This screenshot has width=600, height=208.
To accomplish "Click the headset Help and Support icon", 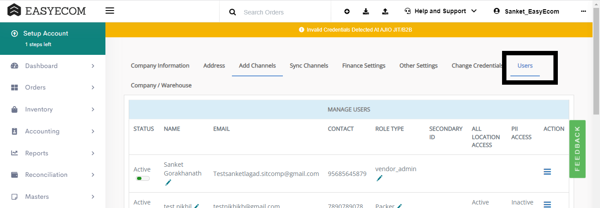I will coord(408,11).
